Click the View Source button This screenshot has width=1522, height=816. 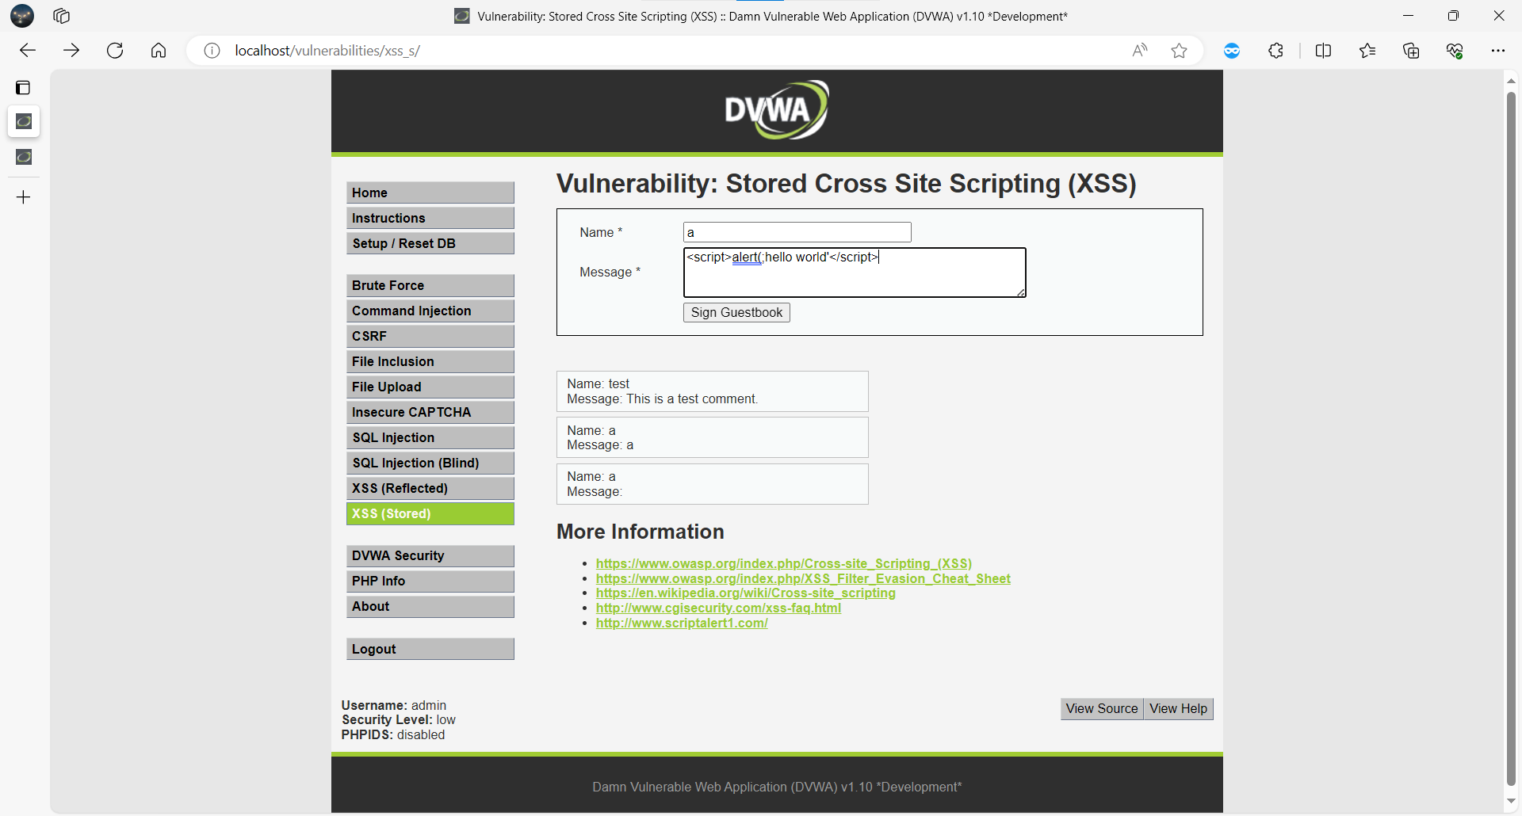1101,708
